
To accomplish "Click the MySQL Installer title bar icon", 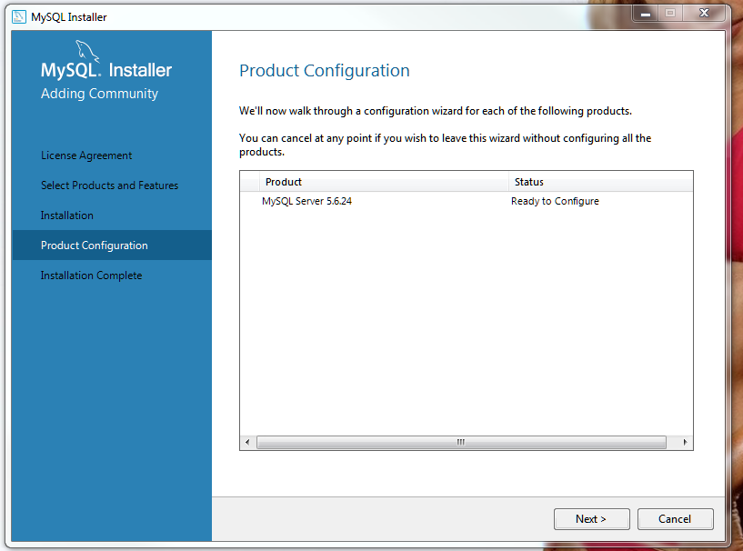I will (19, 16).
